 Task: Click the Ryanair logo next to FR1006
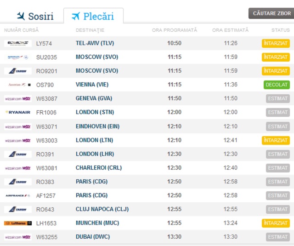(x=18, y=112)
